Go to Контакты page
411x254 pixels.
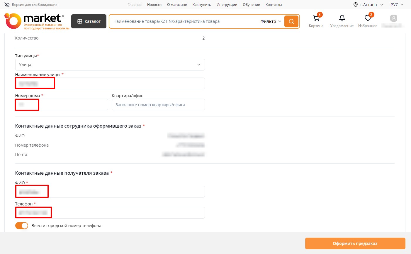(274, 5)
